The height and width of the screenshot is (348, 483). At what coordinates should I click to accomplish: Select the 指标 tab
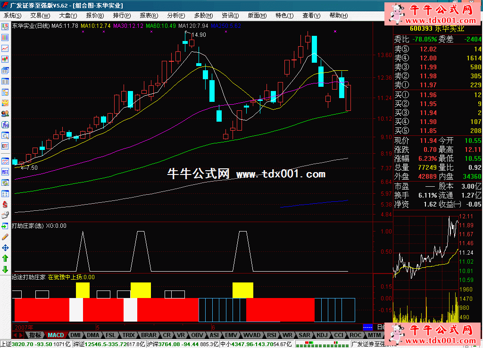point(35,335)
